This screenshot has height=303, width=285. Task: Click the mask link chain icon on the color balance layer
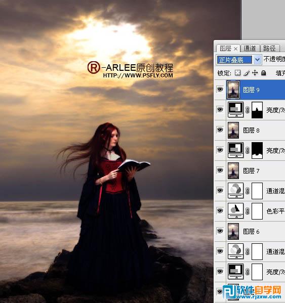pyautogui.click(x=248, y=211)
